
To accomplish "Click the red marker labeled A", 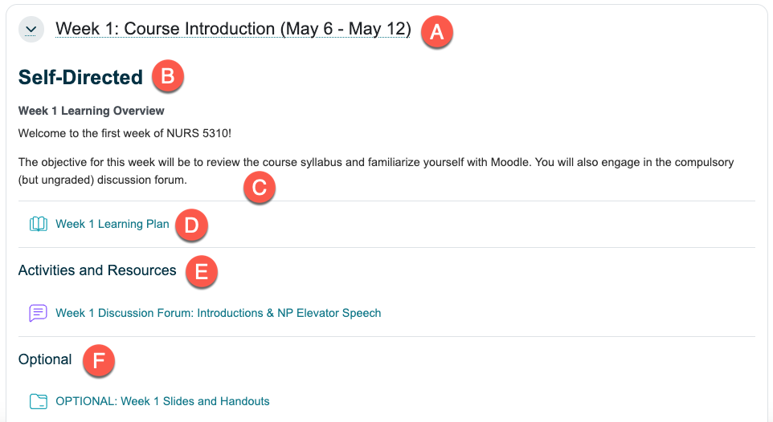I will [x=436, y=31].
